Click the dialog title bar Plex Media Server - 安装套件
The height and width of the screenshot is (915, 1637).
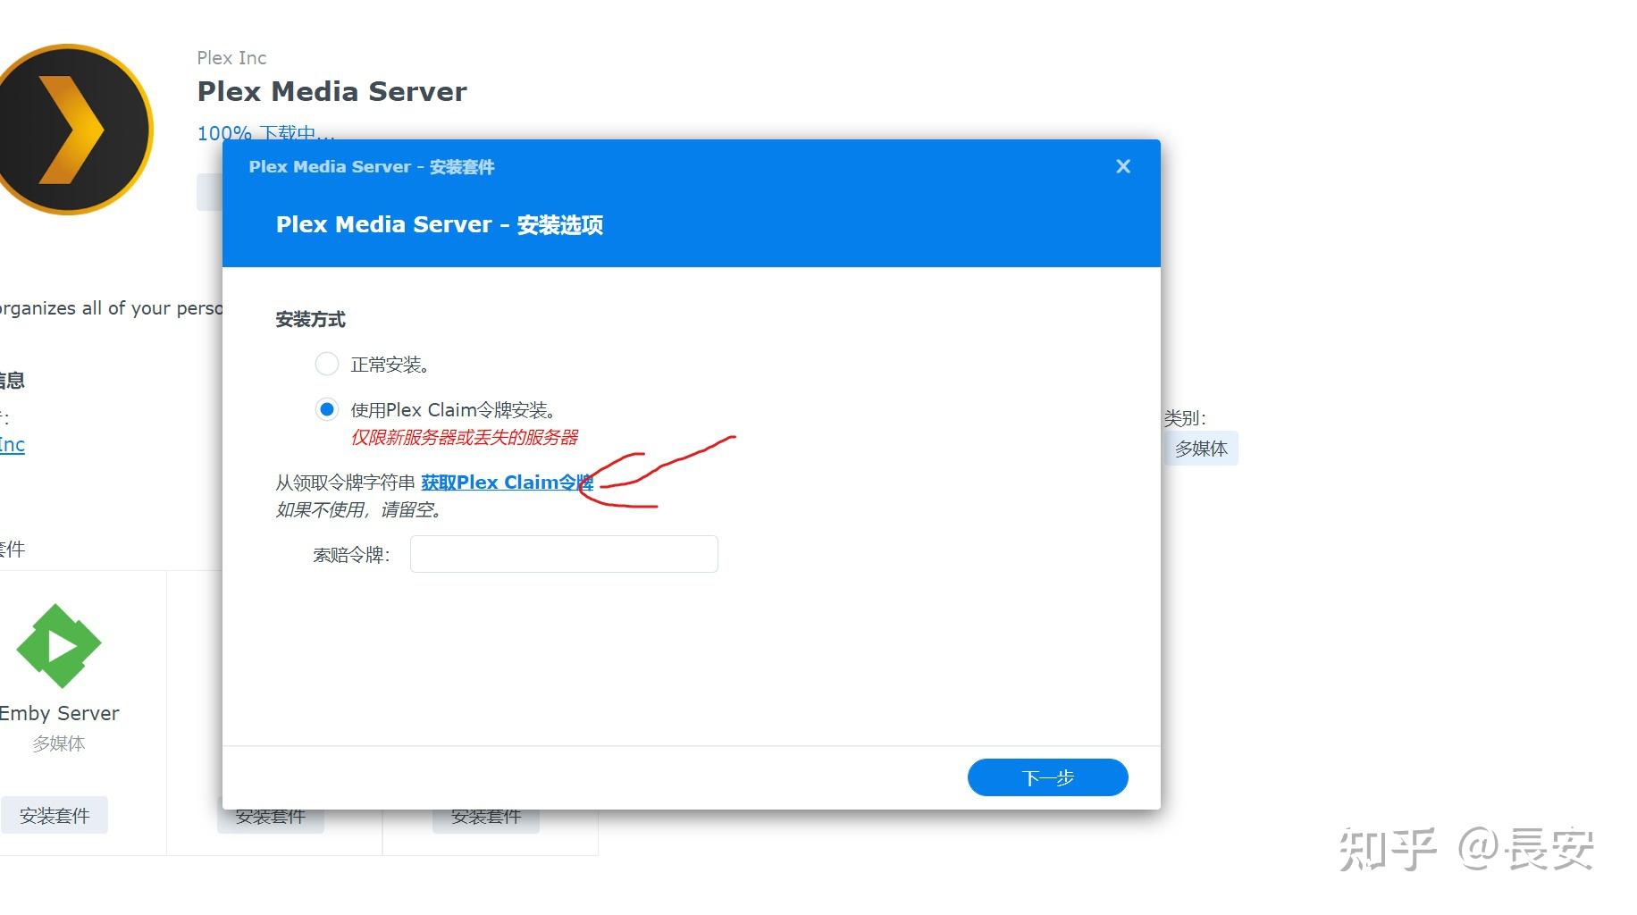click(372, 166)
